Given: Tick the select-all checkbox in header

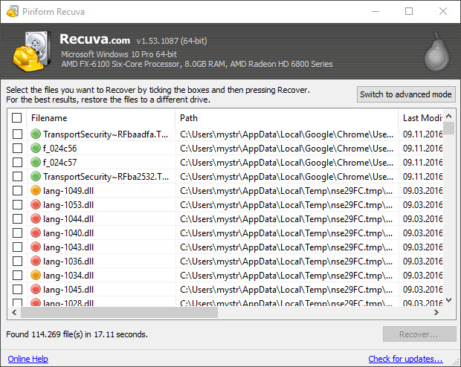Looking at the screenshot, I should (17, 118).
